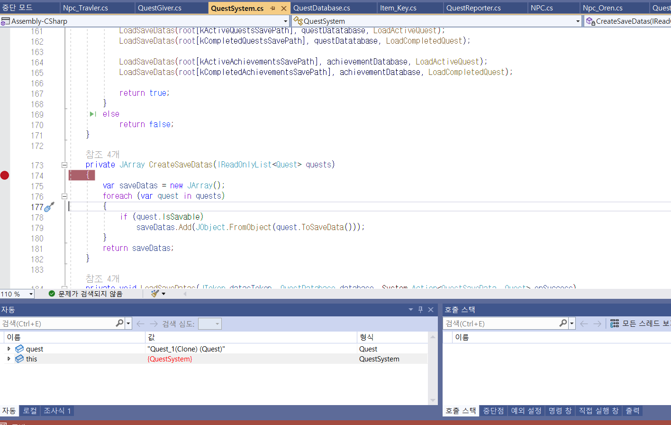Open the Autos panel window options dropdown
Viewport: 671px width, 425px height.
(411, 310)
